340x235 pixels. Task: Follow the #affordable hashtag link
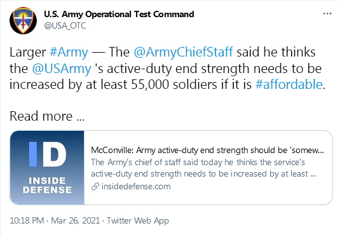click(x=289, y=84)
